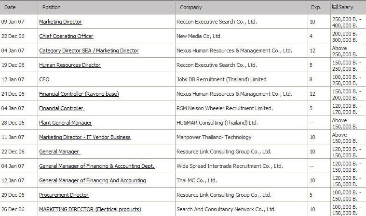Viewport: 366px width, 216px height.
Task: Open Plant General Manager posting
Action: coord(66,123)
